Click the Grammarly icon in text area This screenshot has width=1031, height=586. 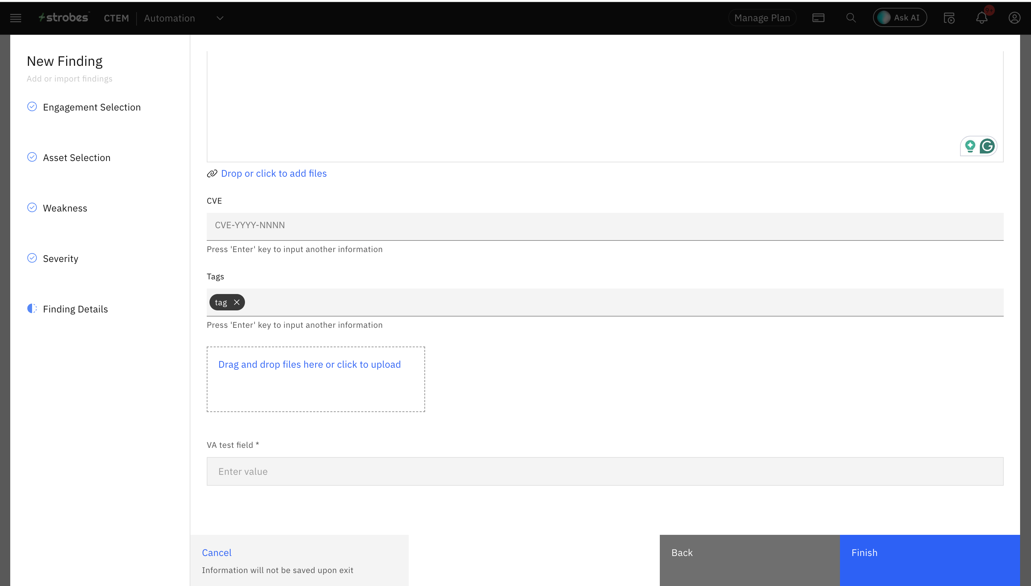click(x=987, y=146)
